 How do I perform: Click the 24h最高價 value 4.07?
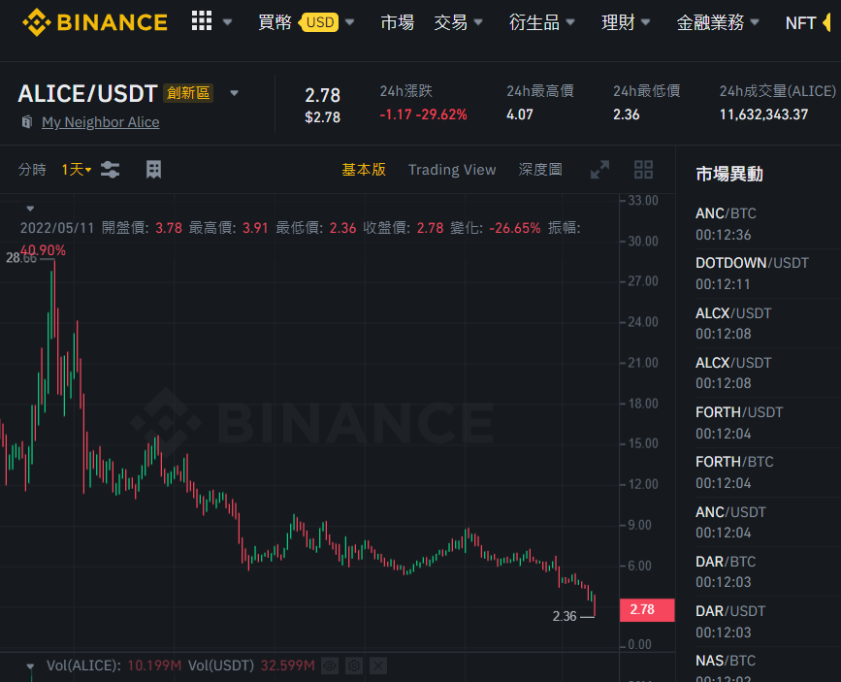520,114
